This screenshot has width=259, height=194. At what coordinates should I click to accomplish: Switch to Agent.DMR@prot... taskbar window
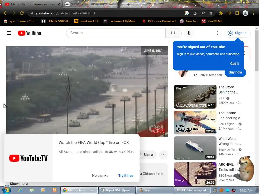[x=117, y=190]
